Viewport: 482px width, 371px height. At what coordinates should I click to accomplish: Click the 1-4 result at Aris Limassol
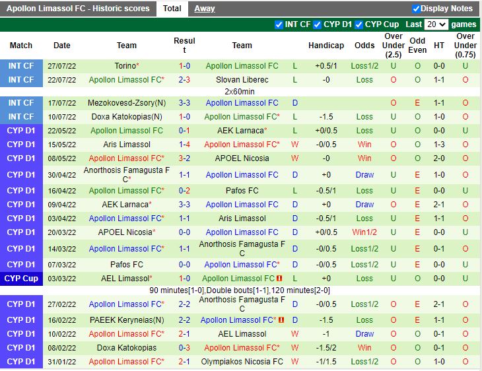[184, 145]
